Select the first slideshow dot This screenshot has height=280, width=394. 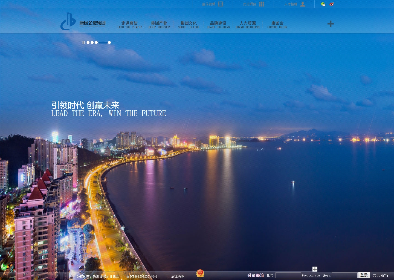88,42
